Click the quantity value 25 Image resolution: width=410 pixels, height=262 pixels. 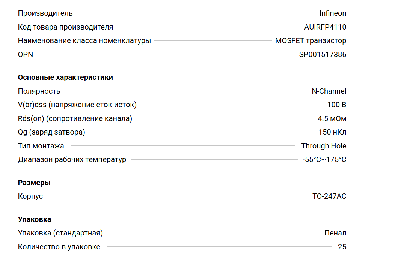coord(342,247)
